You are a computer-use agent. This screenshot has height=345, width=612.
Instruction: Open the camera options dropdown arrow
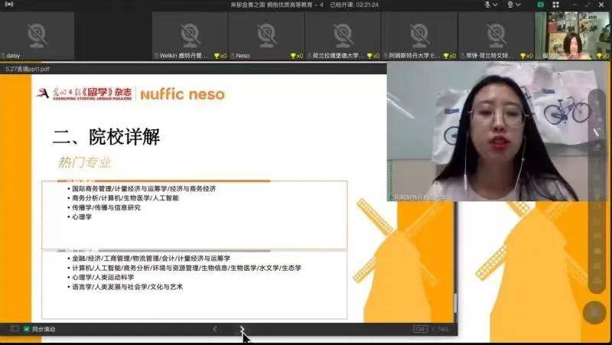pyautogui.click(x=517, y=5)
